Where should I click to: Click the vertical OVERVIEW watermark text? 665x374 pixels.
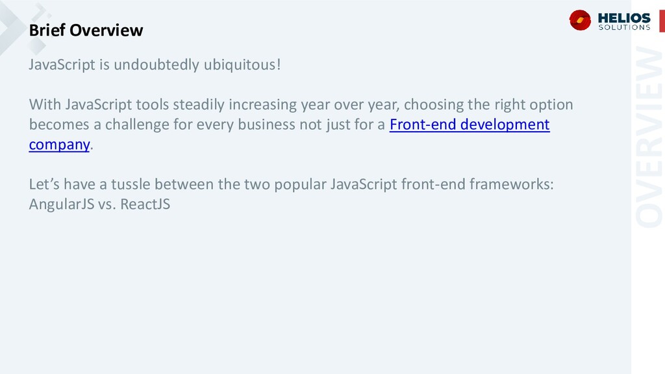tap(649, 136)
